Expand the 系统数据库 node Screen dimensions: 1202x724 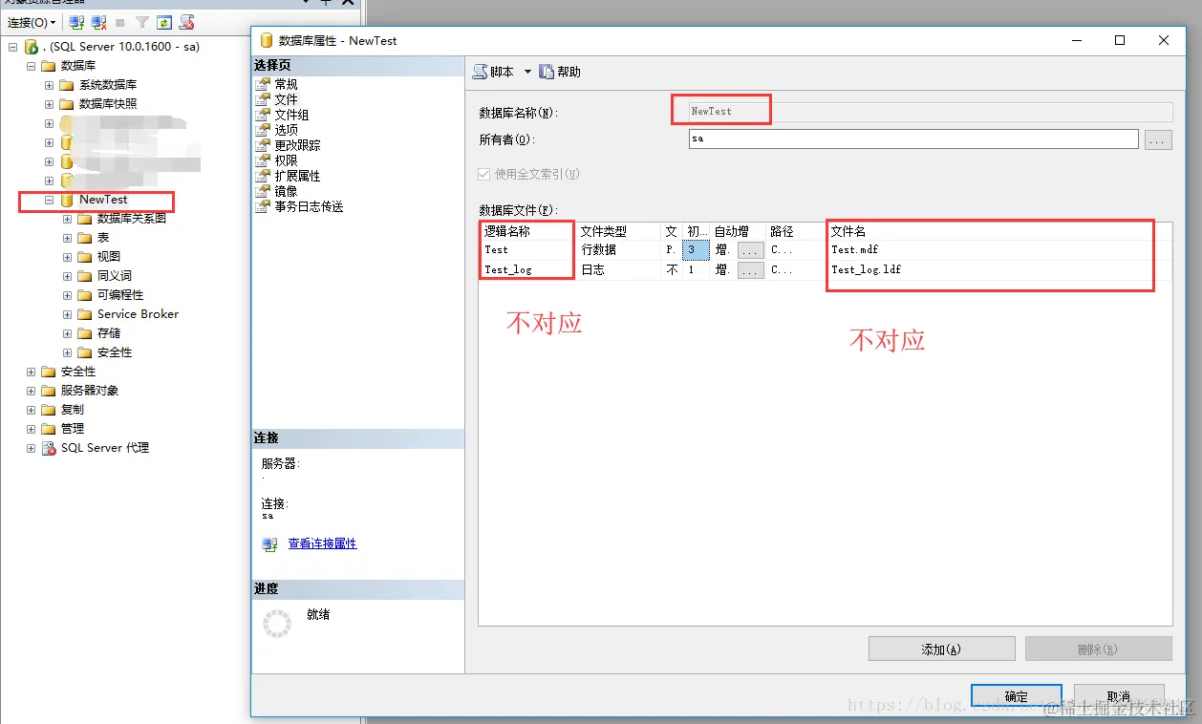click(x=49, y=85)
